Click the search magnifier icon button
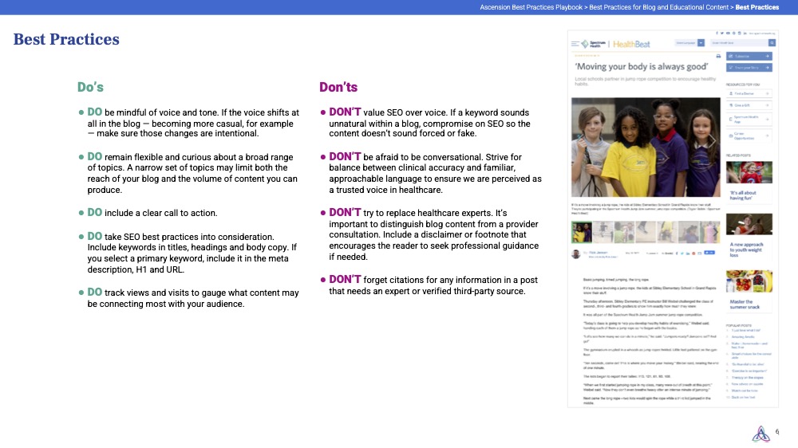The width and height of the screenshot is (798, 448). (772, 41)
